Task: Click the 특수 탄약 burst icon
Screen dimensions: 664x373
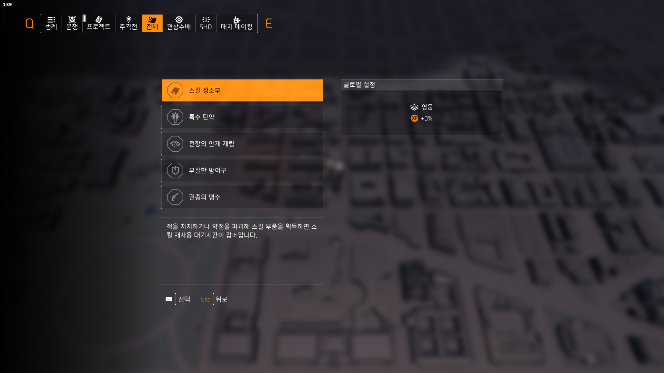Action: 175,117
